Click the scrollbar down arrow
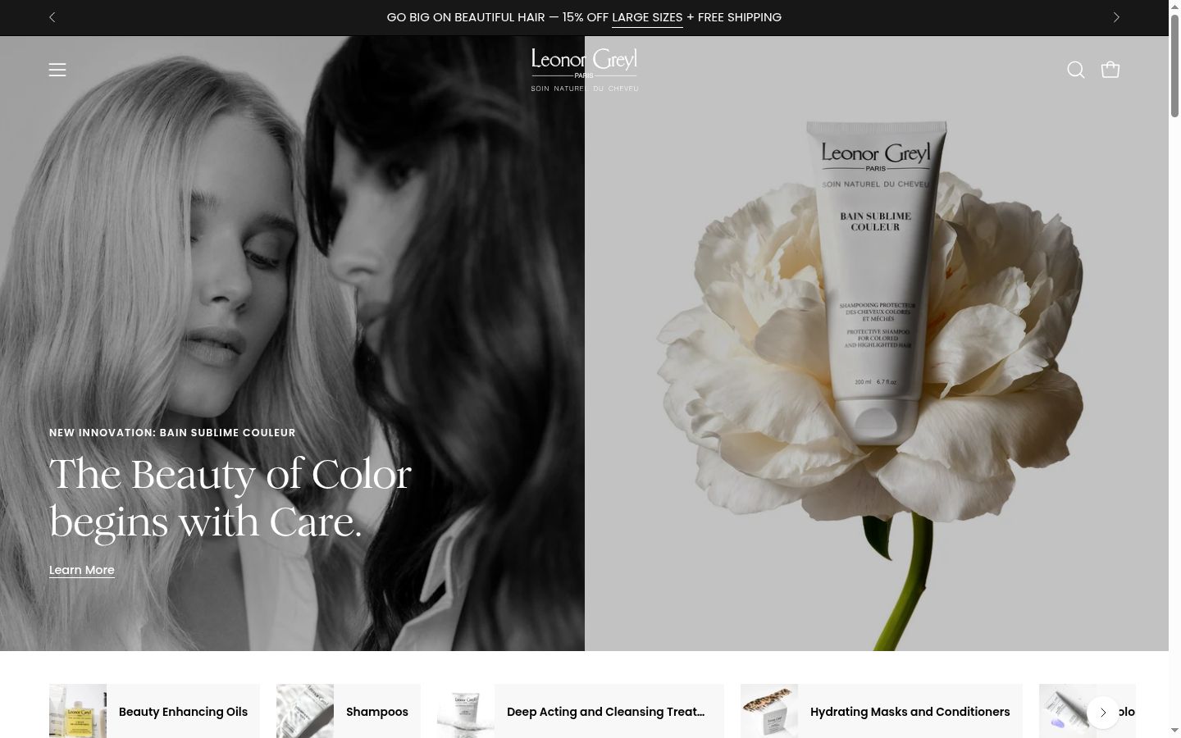The height and width of the screenshot is (738, 1181). coord(1174,730)
